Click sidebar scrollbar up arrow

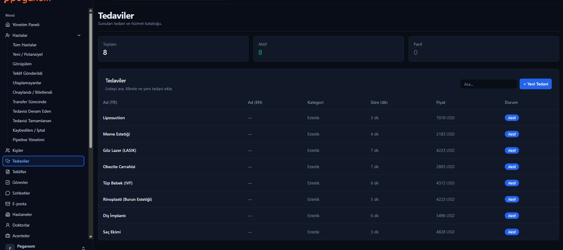(x=91, y=10)
